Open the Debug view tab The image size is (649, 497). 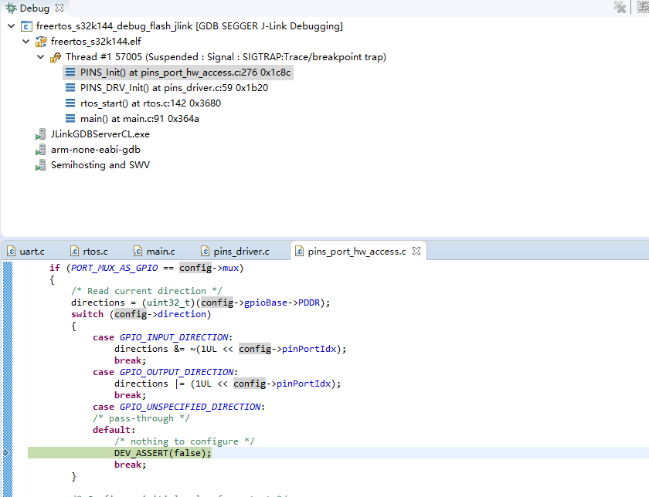34,8
